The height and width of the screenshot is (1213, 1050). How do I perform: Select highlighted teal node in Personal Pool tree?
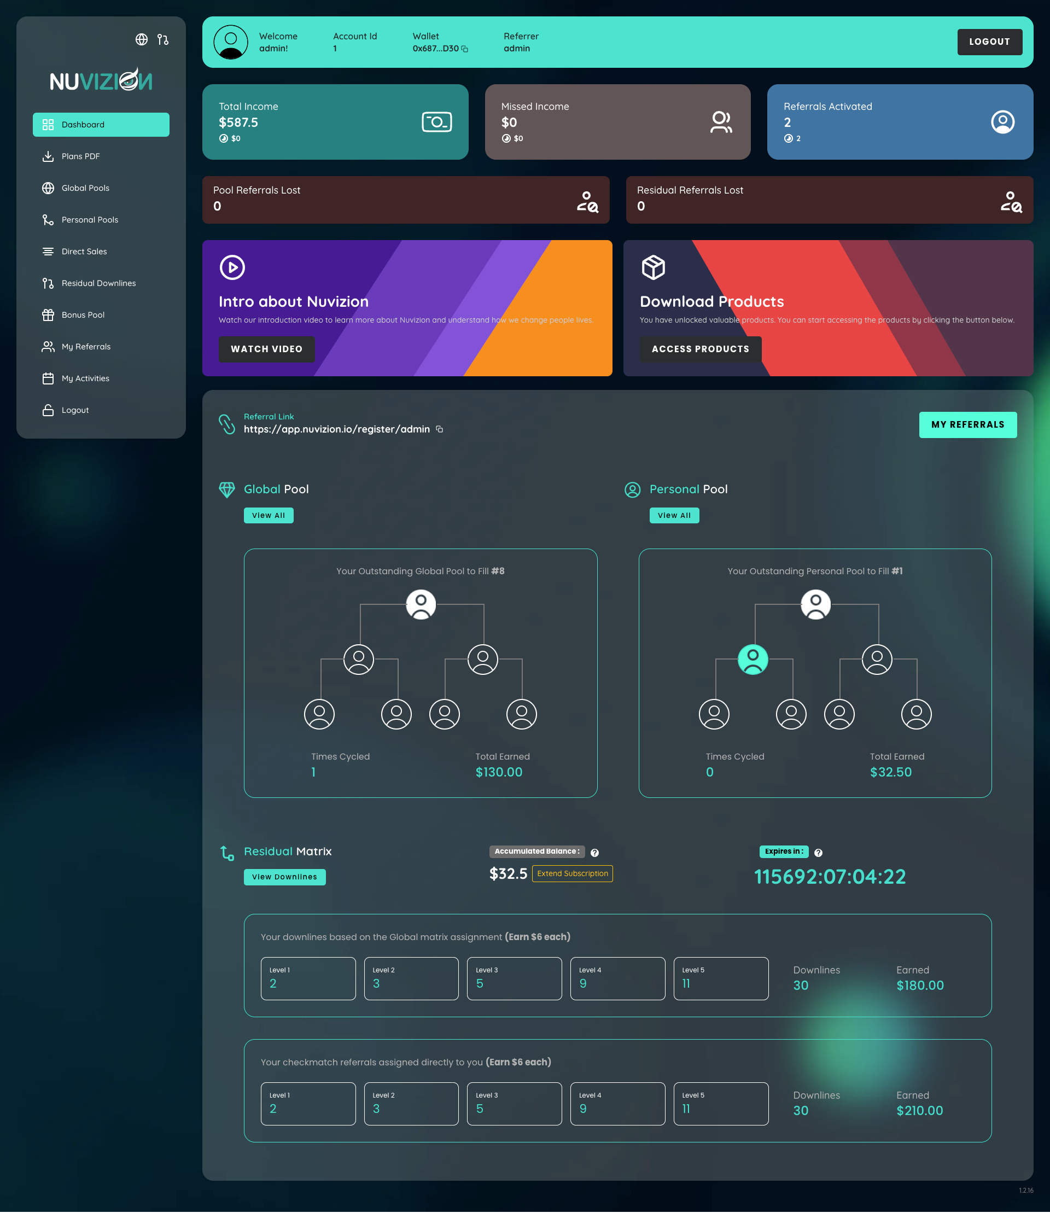click(752, 659)
